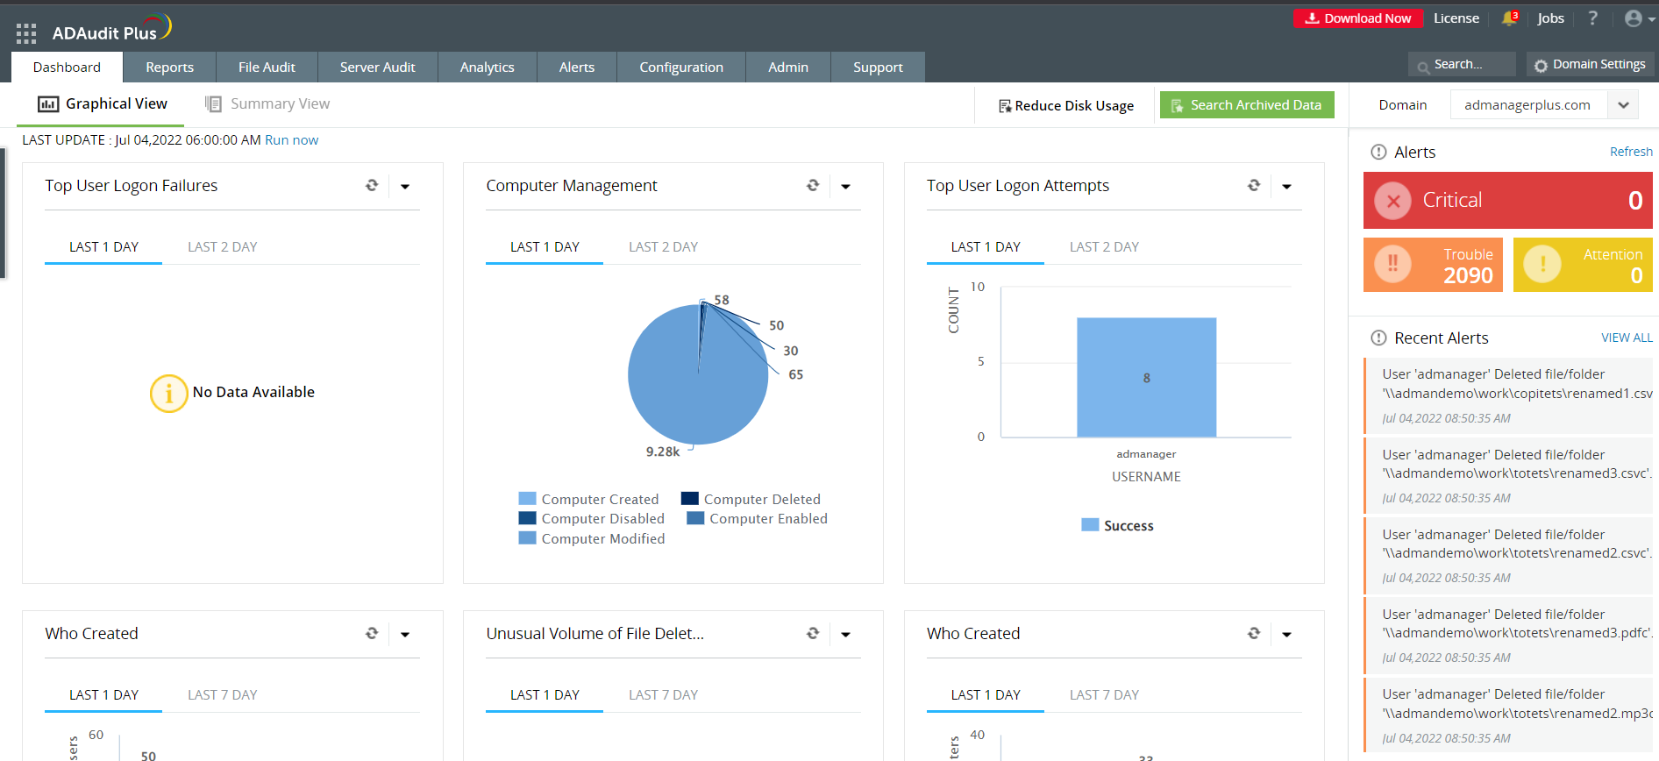
Task: Expand the Domain selector dropdown
Action: click(x=1624, y=105)
